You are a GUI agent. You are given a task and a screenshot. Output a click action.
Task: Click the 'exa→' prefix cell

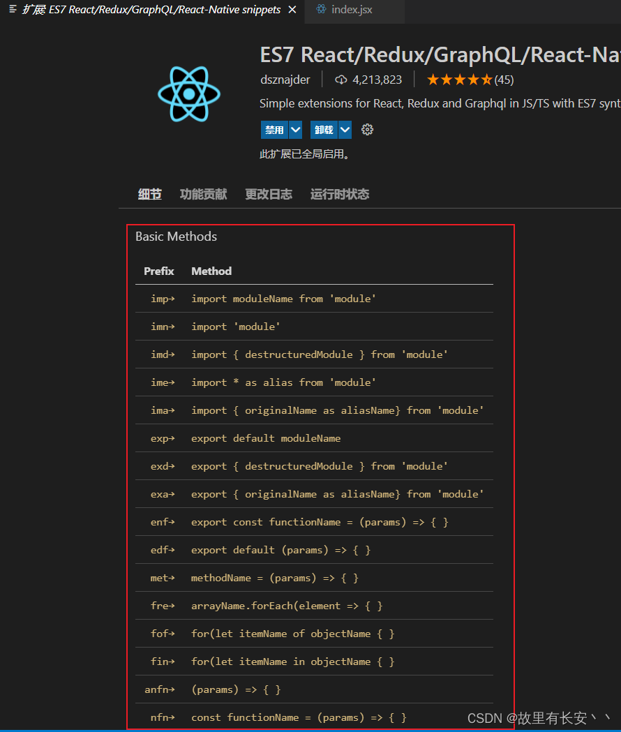[x=163, y=494]
